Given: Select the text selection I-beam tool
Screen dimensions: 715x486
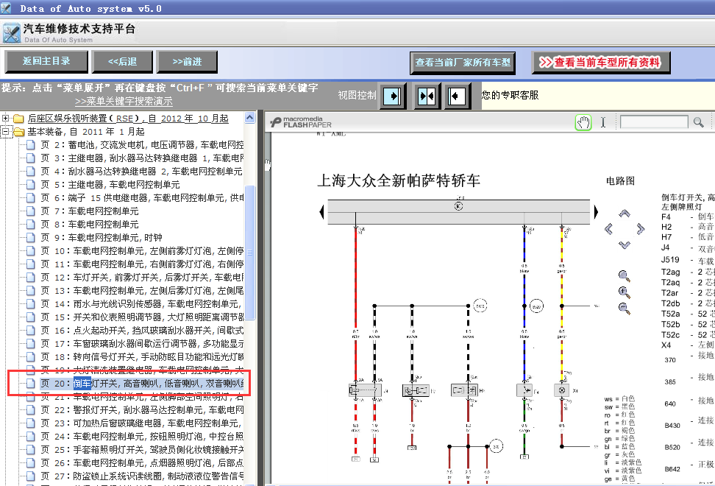Looking at the screenshot, I should click(603, 122).
